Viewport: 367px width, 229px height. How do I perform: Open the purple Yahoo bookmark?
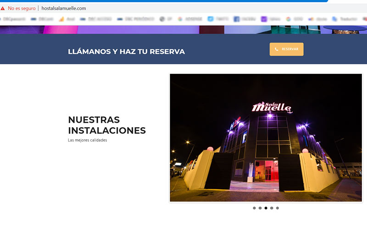271,19
